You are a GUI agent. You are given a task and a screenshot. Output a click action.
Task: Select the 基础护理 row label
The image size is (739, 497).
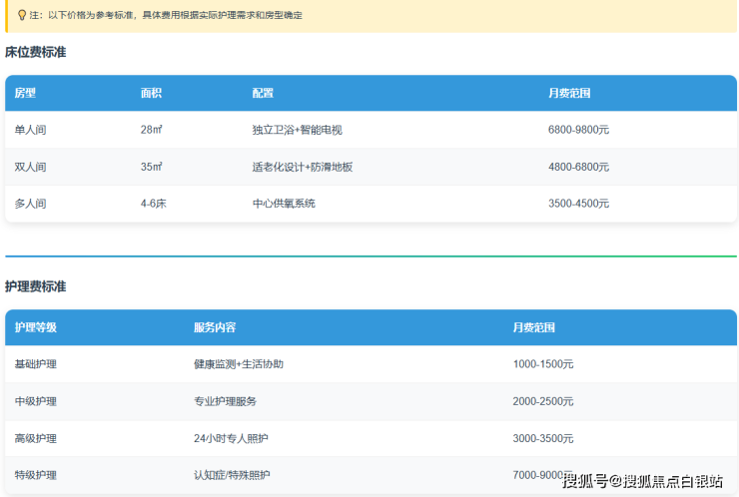tap(35, 364)
